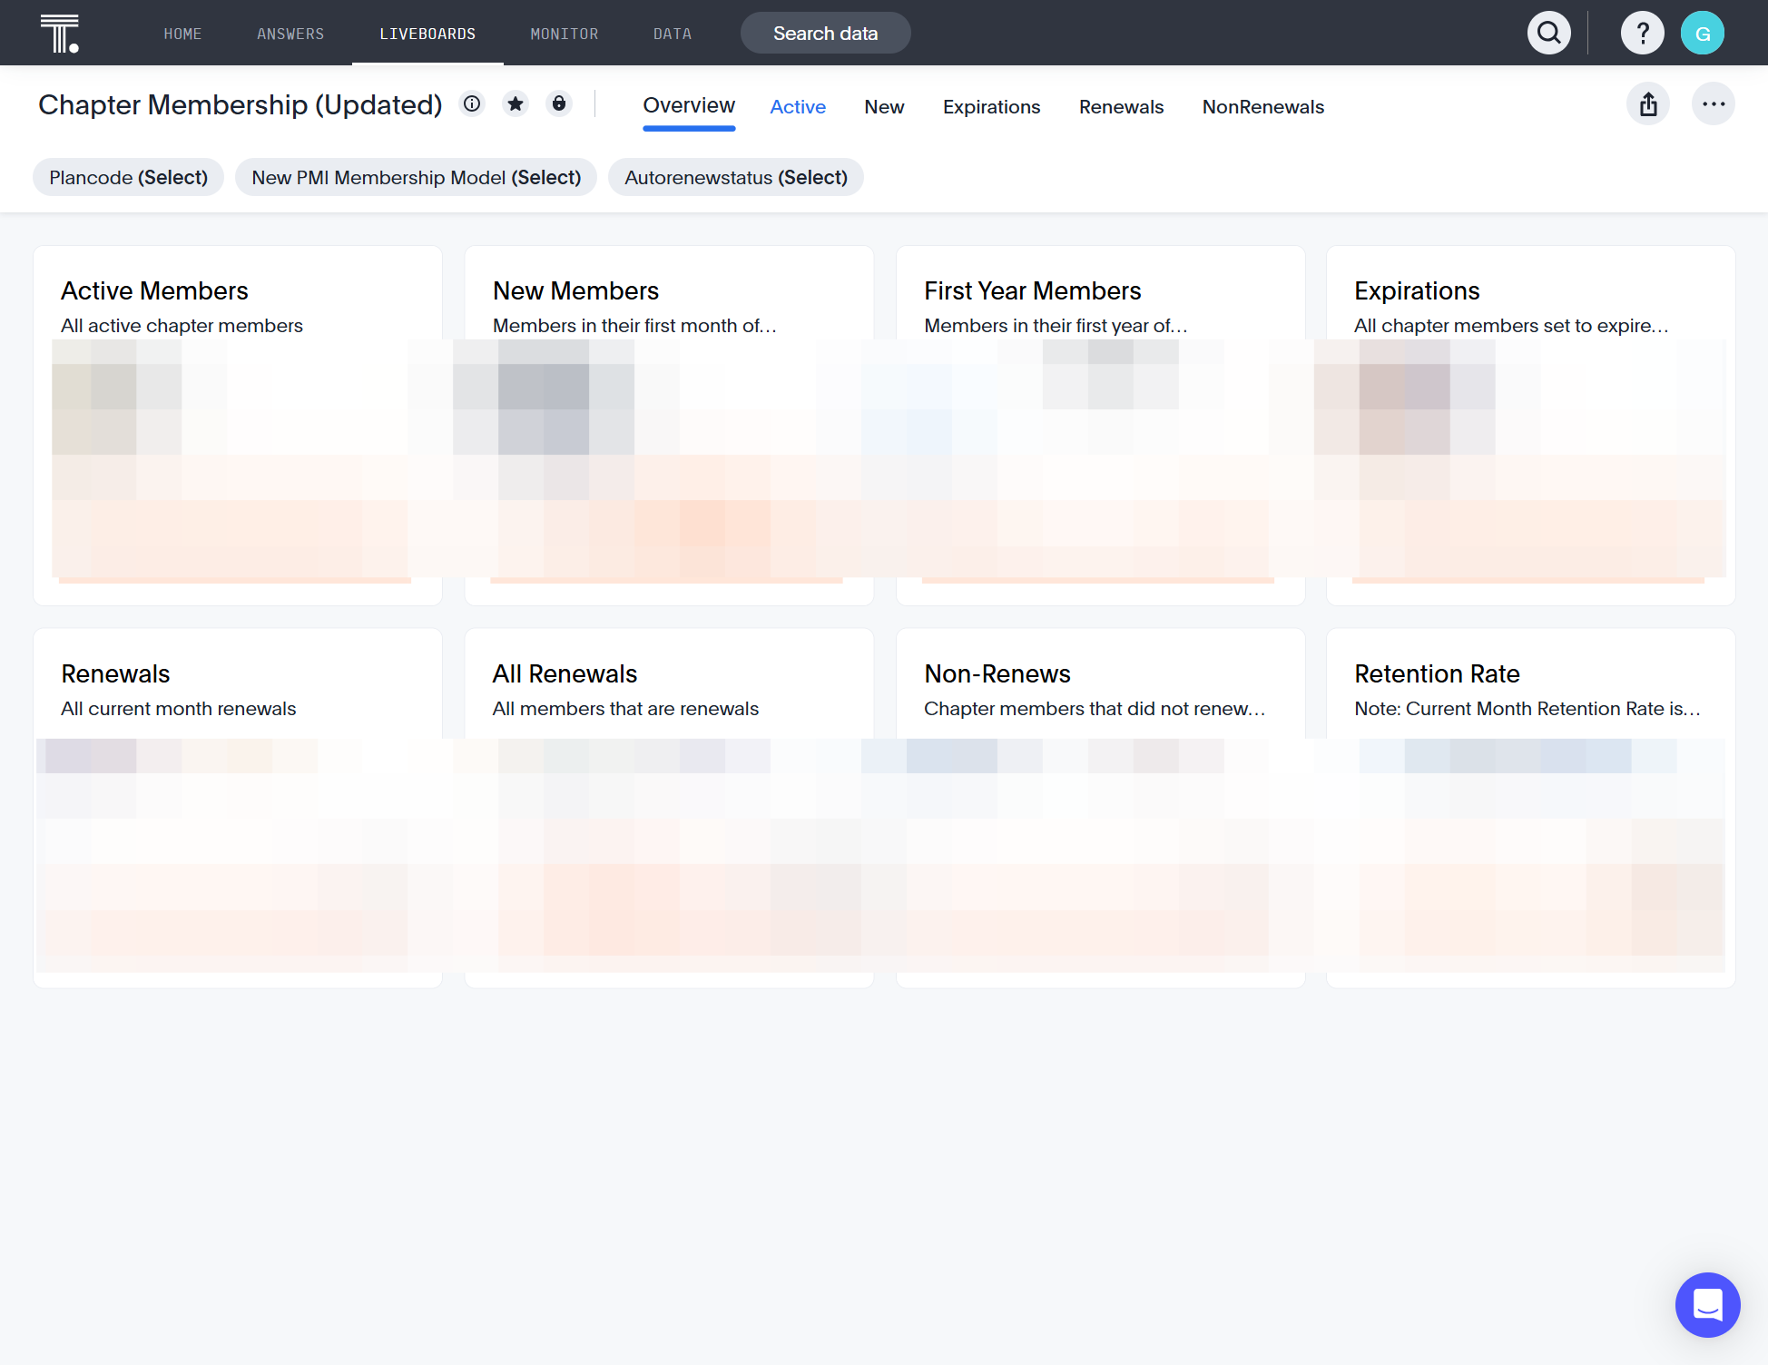Switch to the New tab
Screen dimensions: 1768x1365
click(x=884, y=107)
